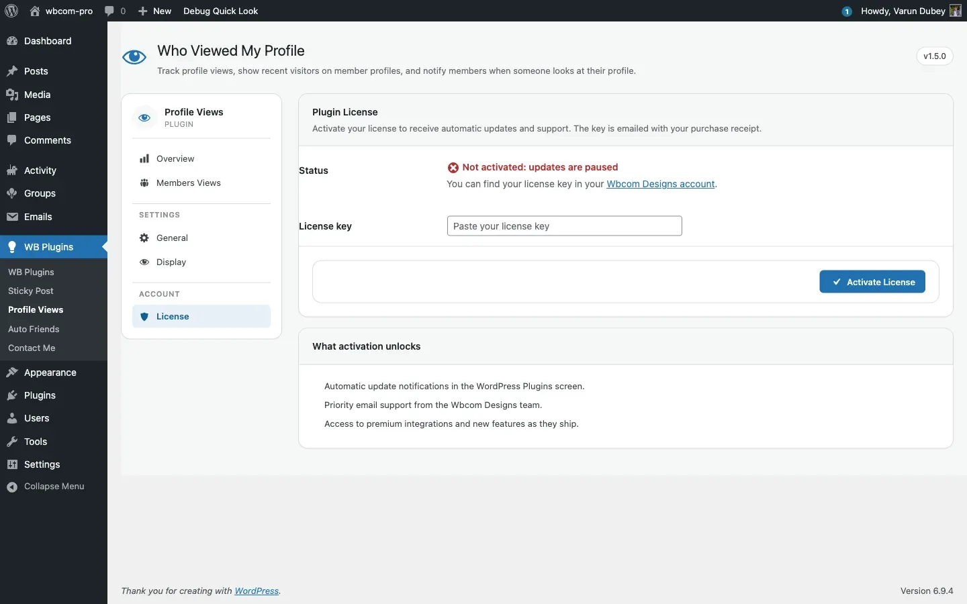Open the Sticky Post submenu entry
Image resolution: width=967 pixels, height=604 pixels.
click(x=31, y=291)
